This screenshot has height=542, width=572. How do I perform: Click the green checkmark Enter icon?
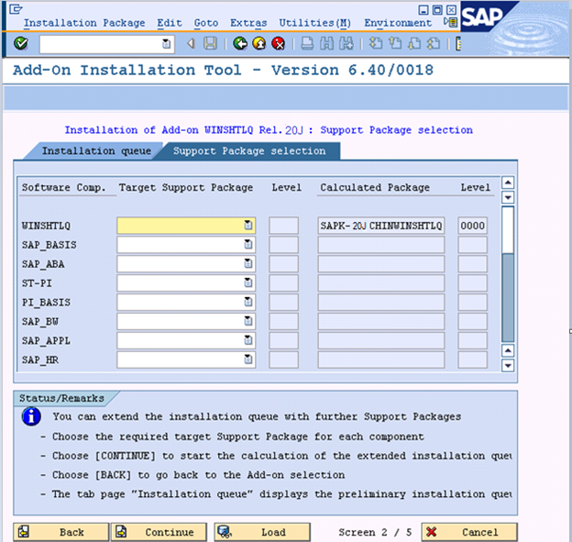coord(21,44)
